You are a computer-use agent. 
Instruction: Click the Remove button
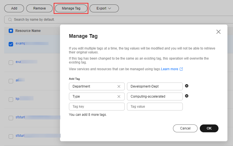pyautogui.click(x=39, y=8)
